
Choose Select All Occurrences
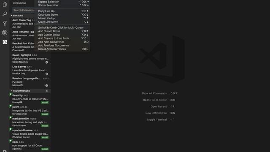pyautogui.click(x=62, y=49)
